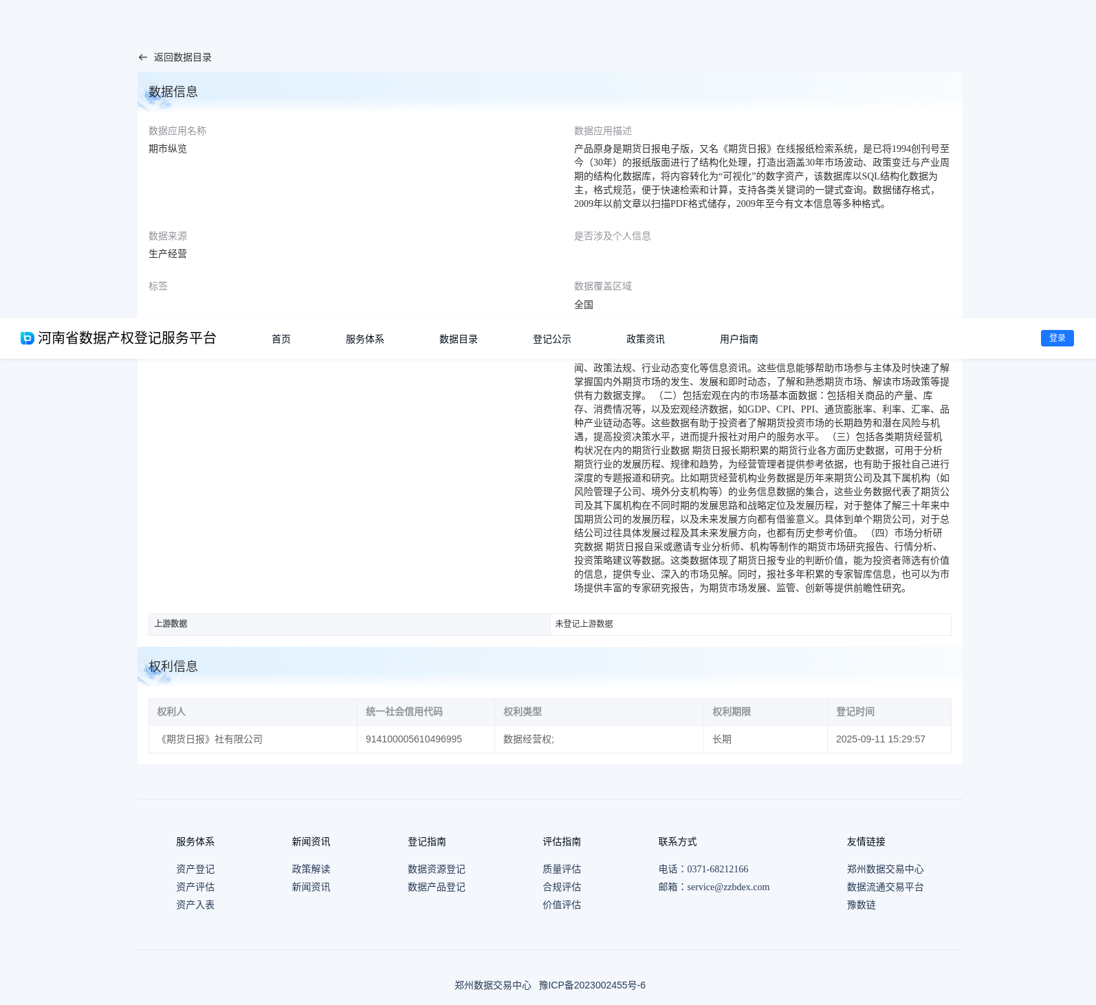Click bottom footer text 郑州数据交易中心
This screenshot has height=1005, width=1096.
[x=493, y=985]
